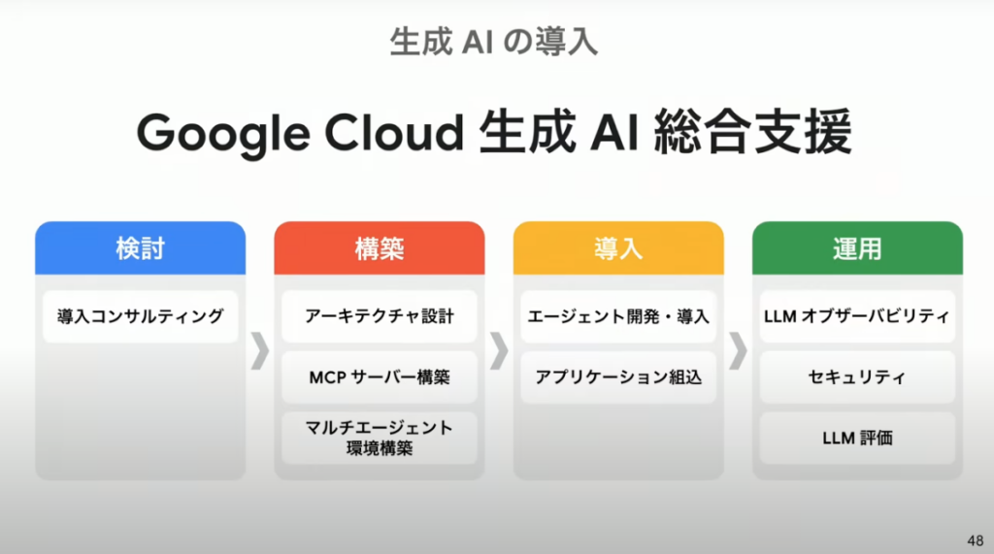This screenshot has height=554, width=994.
Task: Click the 導入コンサルティング card
Action: pyautogui.click(x=141, y=316)
